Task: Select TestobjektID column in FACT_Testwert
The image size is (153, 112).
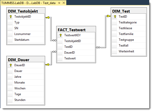Action: pos(76,41)
